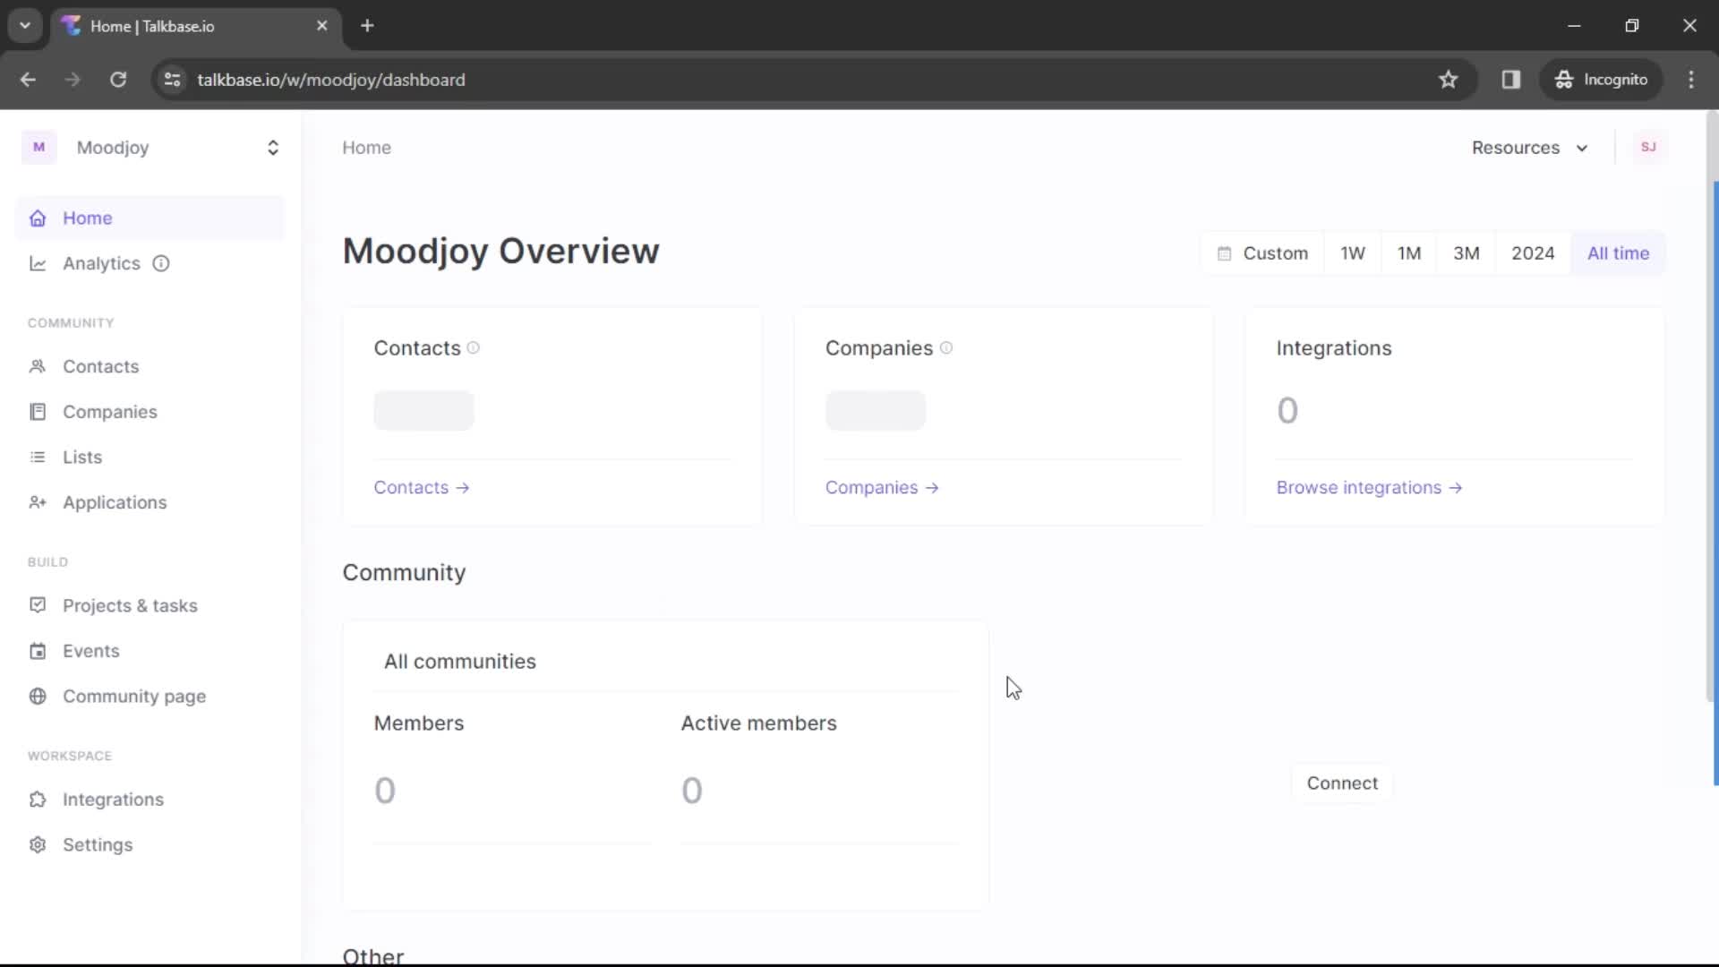Click the Events calendar icon

(38, 651)
